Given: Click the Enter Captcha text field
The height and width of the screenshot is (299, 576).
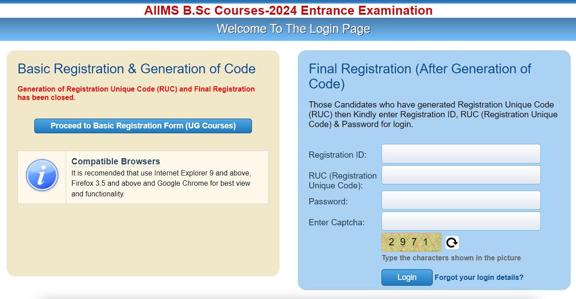Looking at the screenshot, I should coord(461,221).
